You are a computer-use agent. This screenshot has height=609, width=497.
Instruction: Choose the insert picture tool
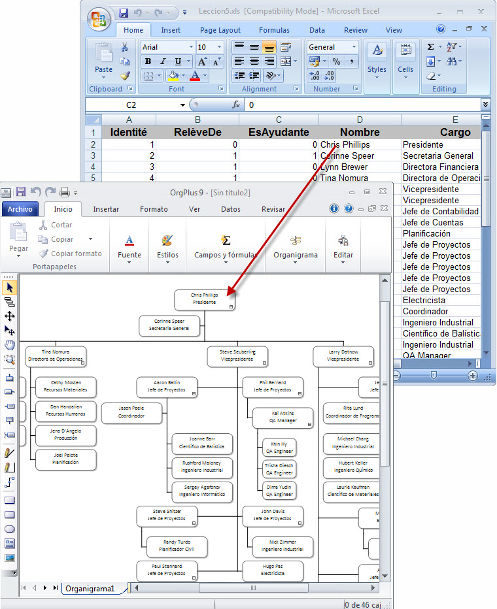click(9, 557)
